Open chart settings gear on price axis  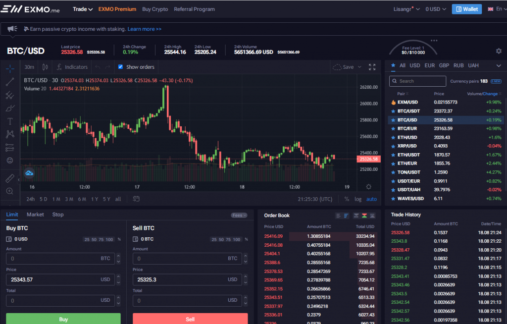pyautogui.click(x=368, y=187)
